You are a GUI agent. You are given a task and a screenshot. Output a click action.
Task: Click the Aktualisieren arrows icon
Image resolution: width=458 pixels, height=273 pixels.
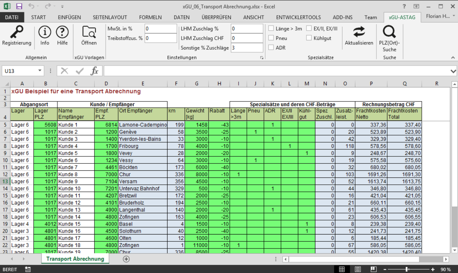click(x=359, y=32)
